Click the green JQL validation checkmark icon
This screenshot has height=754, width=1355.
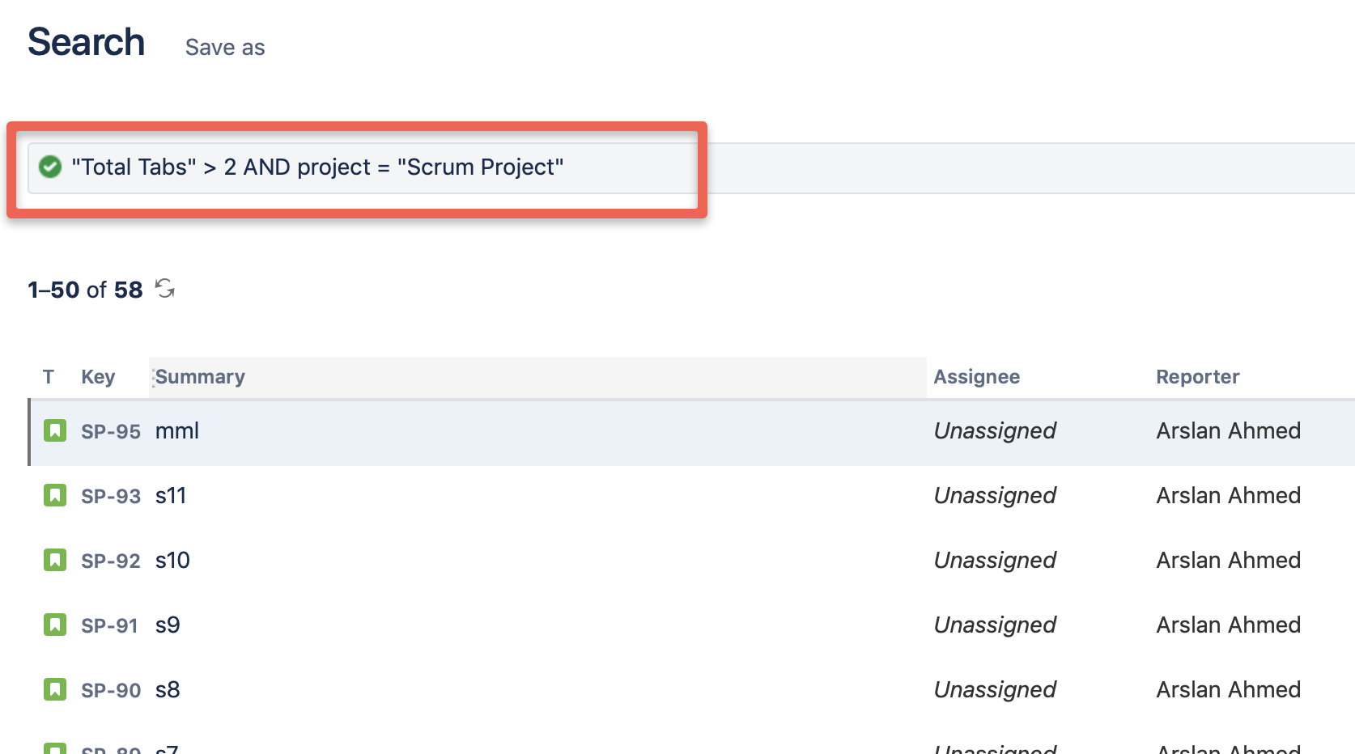tap(50, 167)
